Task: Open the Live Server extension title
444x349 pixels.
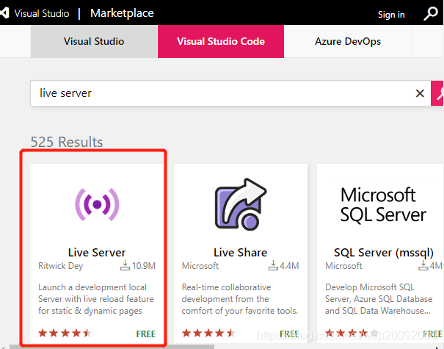Action: (97, 252)
